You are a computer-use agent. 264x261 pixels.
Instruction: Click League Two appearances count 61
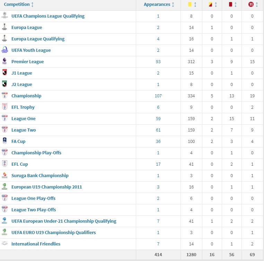coord(158,130)
